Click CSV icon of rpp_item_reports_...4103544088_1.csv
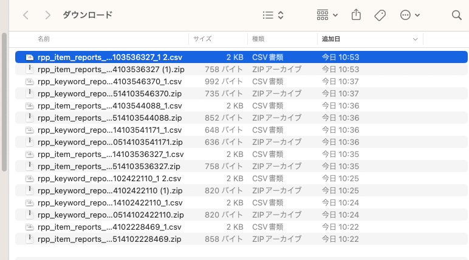469x260 pixels. 29,105
